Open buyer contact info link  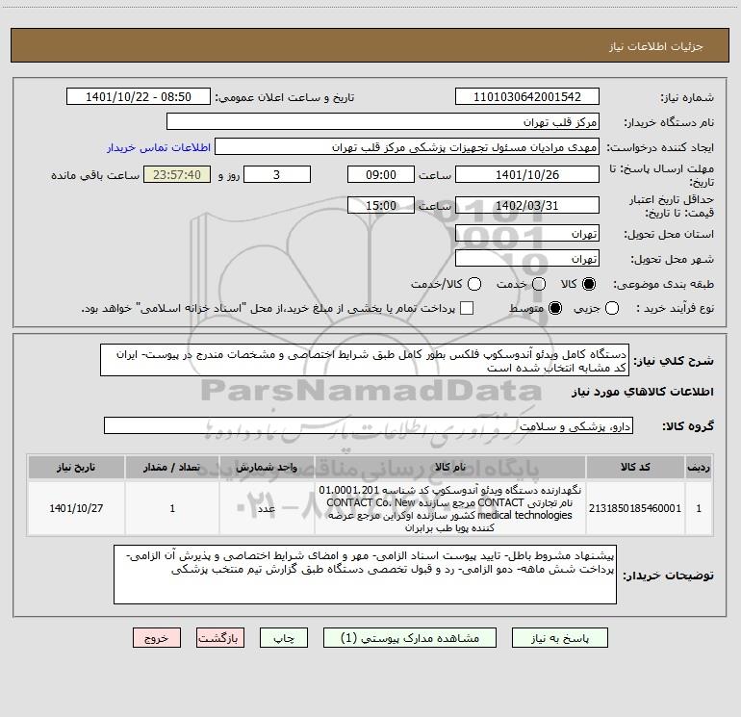[x=159, y=147]
